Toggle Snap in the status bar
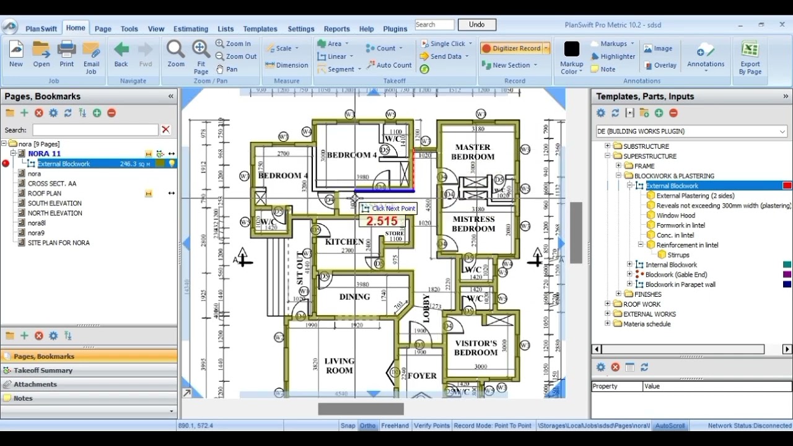793x446 pixels. pos(348,426)
